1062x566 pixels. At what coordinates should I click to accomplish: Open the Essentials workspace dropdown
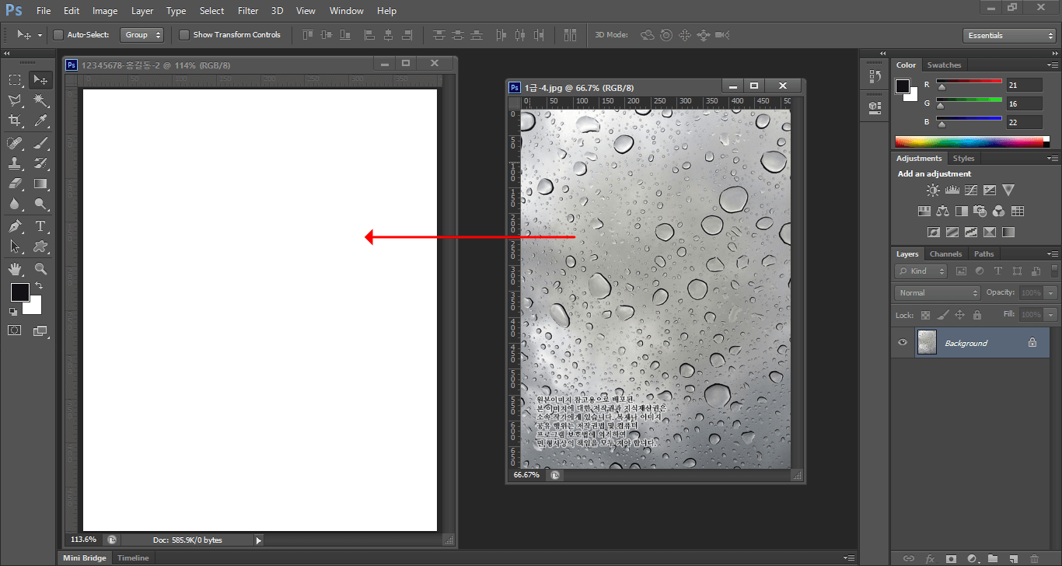1008,35
